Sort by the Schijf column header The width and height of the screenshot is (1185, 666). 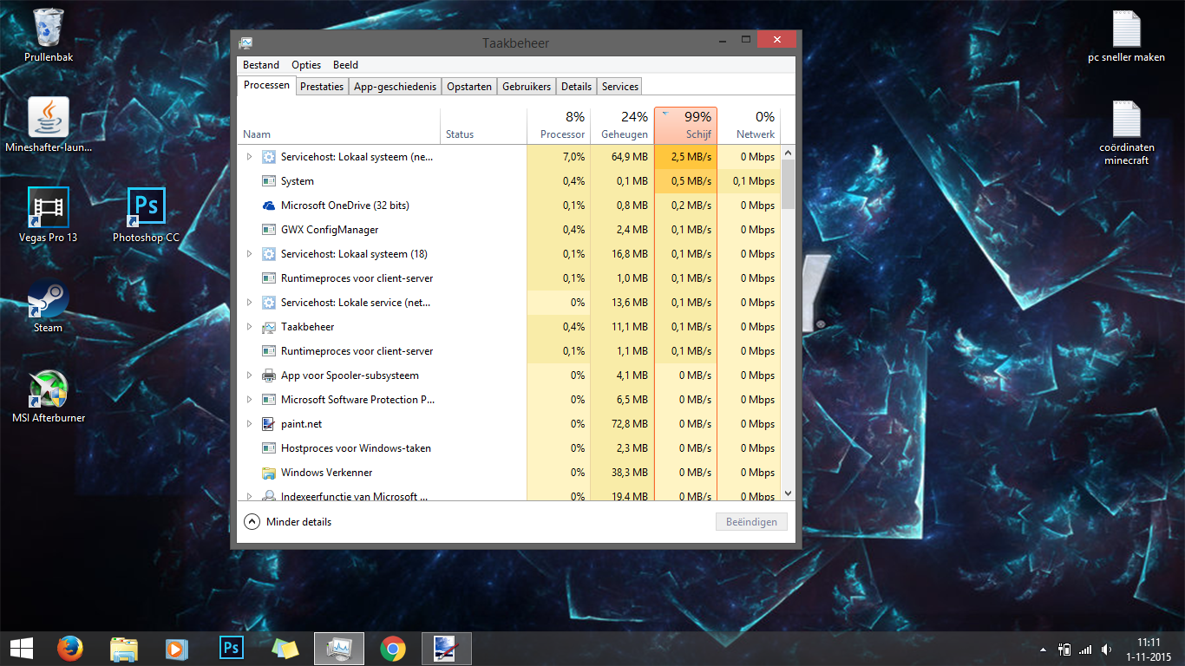686,126
